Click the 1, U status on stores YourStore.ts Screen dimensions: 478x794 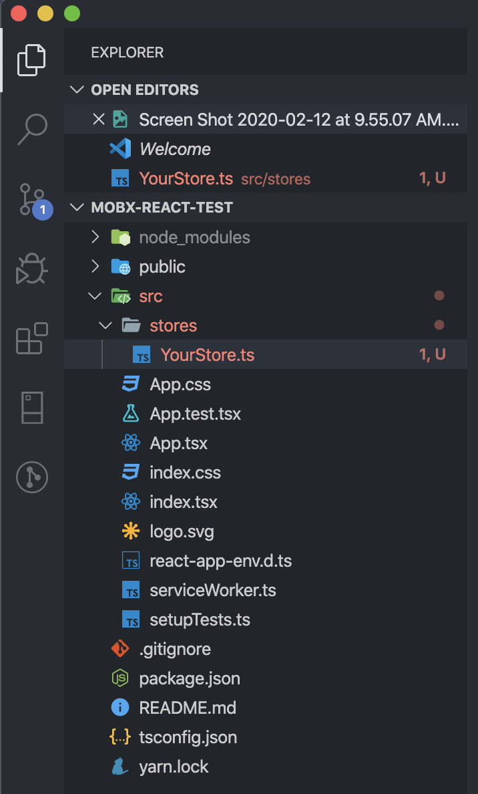click(433, 354)
